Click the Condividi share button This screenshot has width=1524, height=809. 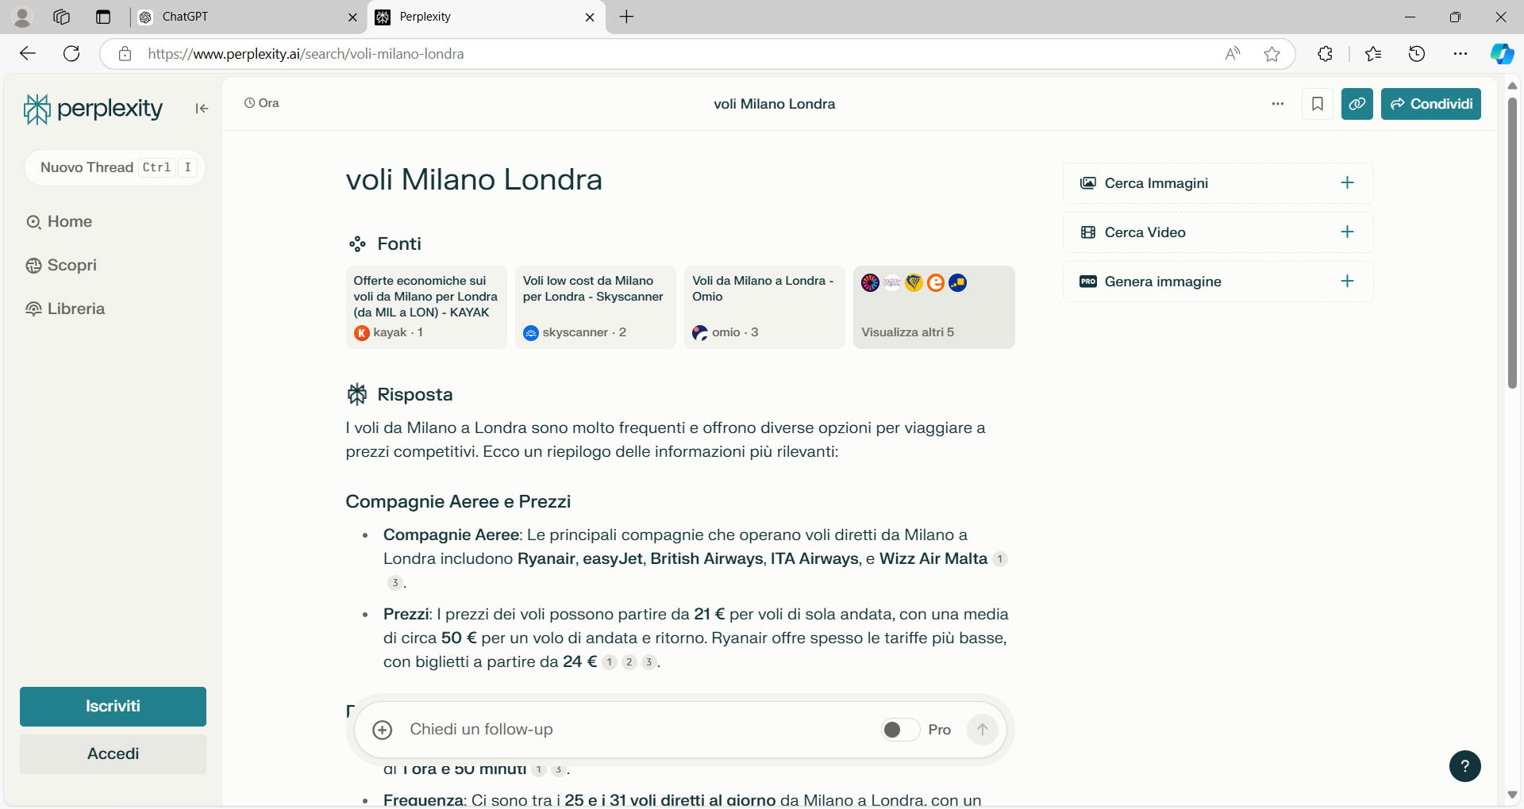pyautogui.click(x=1430, y=104)
